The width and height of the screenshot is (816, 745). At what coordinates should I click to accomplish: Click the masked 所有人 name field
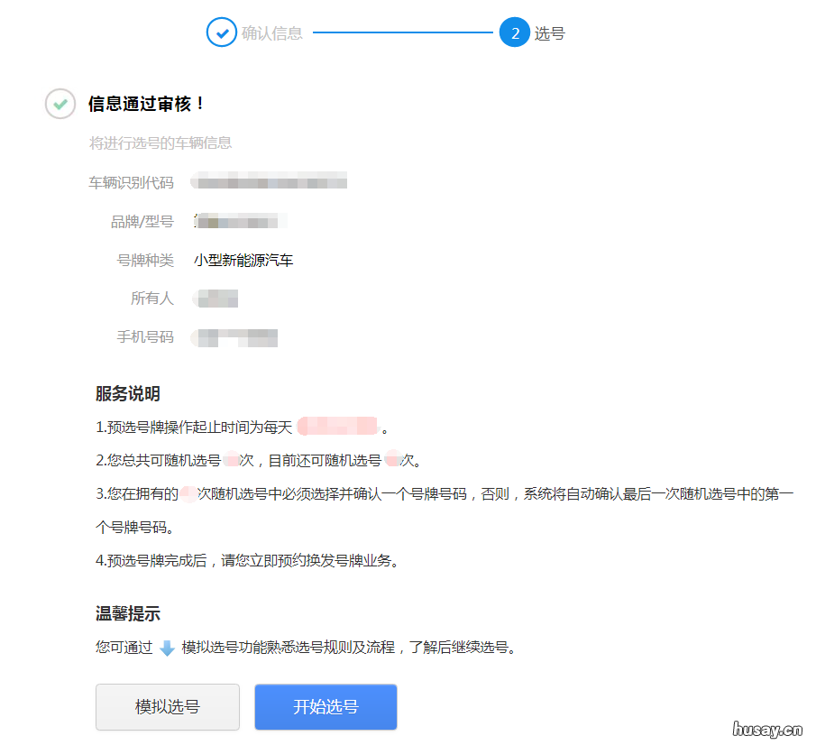click(215, 298)
